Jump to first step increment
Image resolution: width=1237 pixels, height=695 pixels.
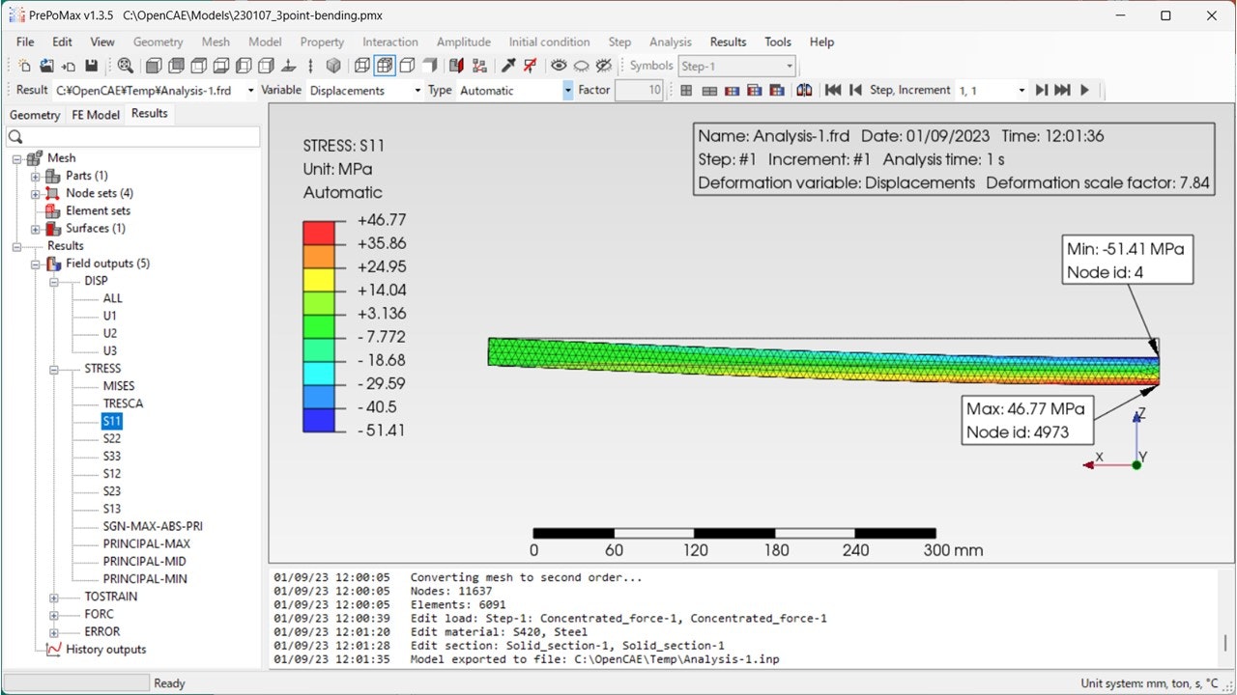click(x=833, y=90)
